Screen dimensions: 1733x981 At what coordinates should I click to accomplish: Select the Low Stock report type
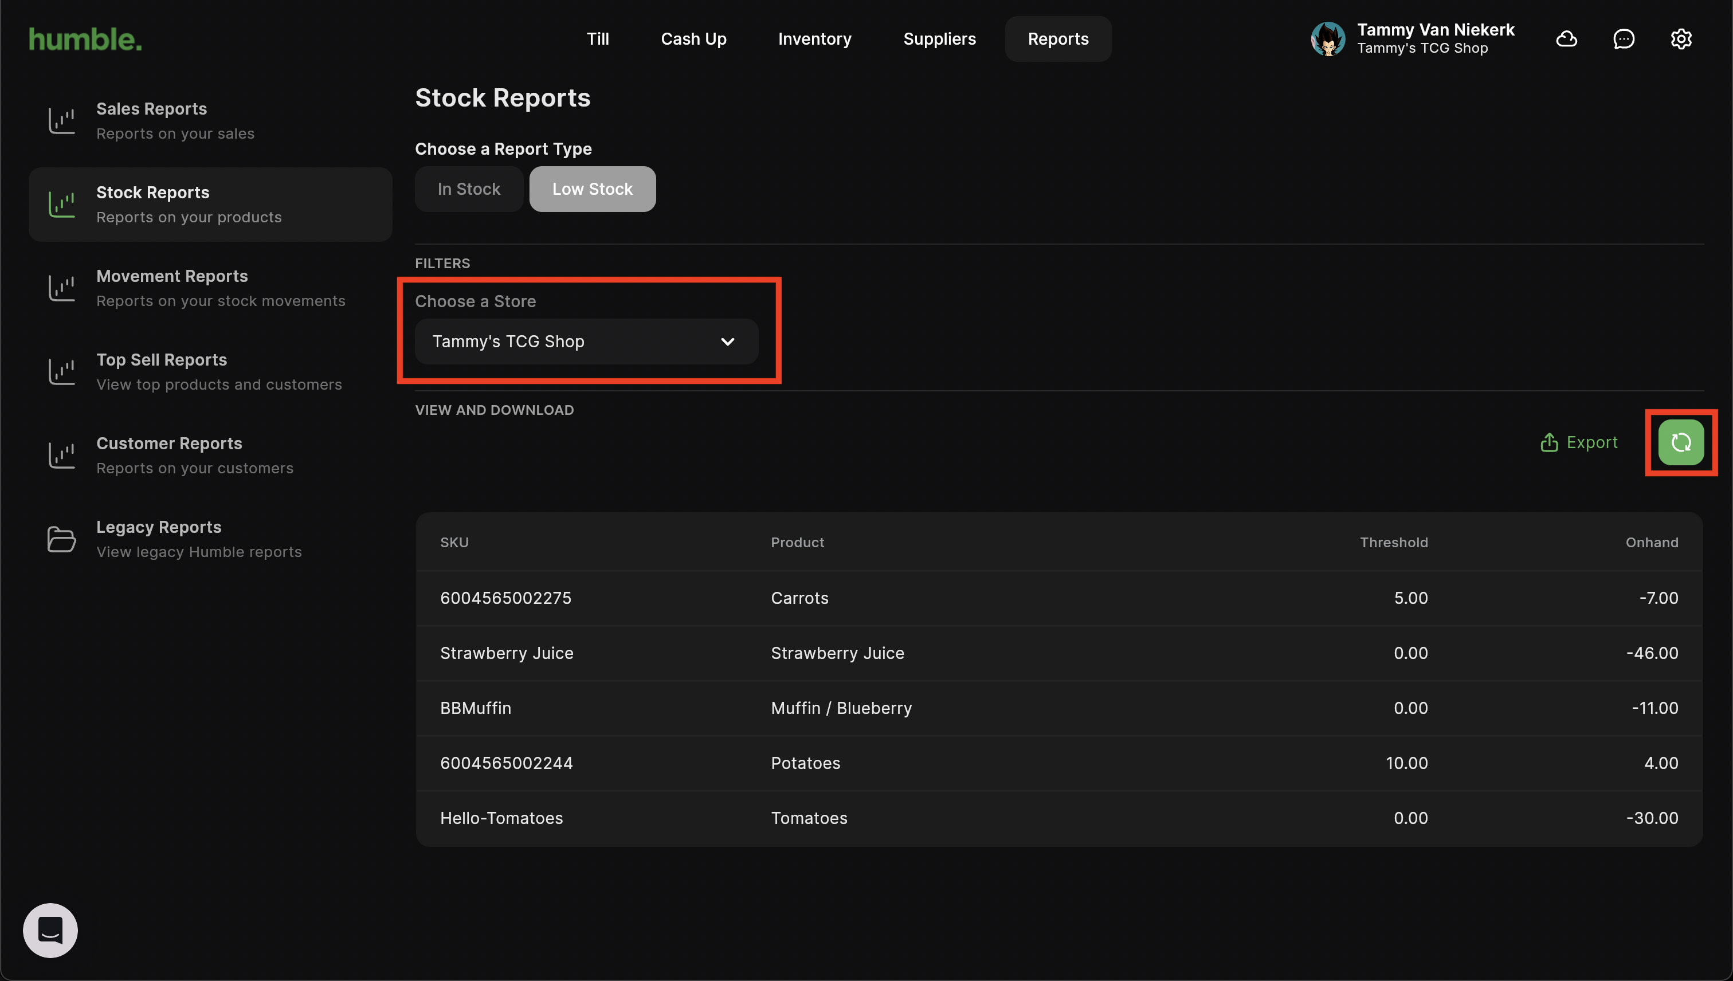click(592, 189)
